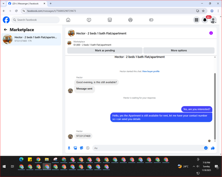Go to the Home feed icon
The image size is (222, 177).
[x=68, y=20]
